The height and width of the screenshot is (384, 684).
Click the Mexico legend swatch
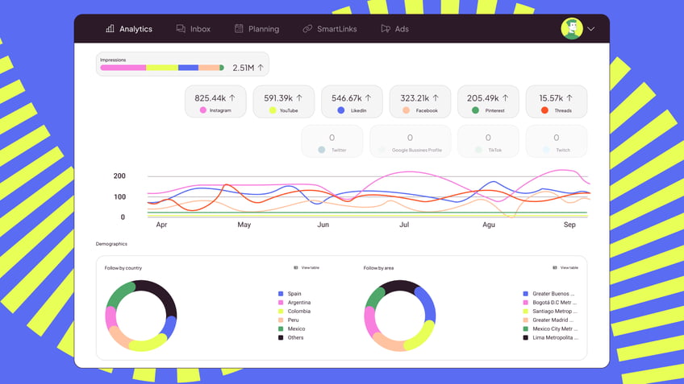point(281,328)
